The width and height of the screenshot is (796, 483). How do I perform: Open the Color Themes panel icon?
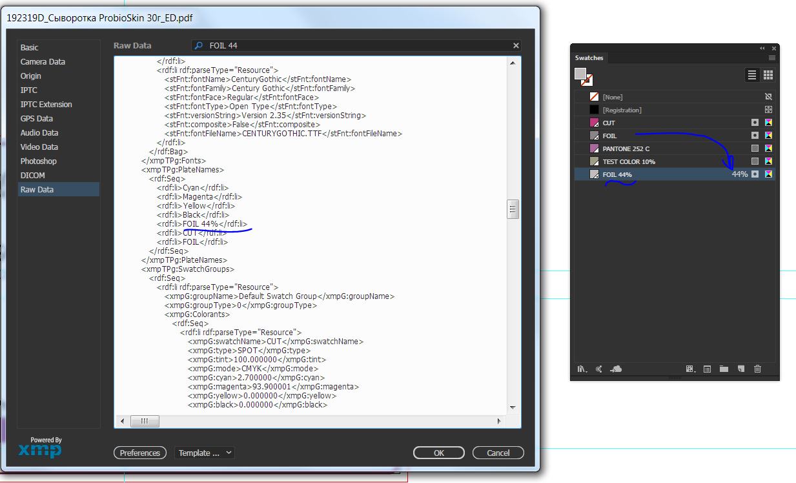coord(599,369)
